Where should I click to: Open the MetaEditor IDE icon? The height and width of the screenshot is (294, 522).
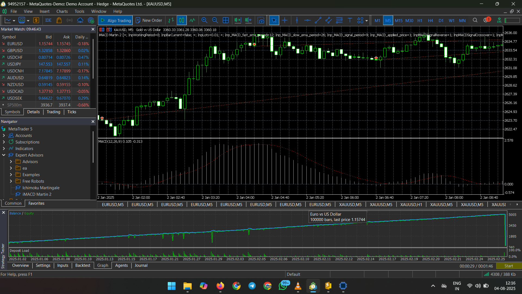48,20
